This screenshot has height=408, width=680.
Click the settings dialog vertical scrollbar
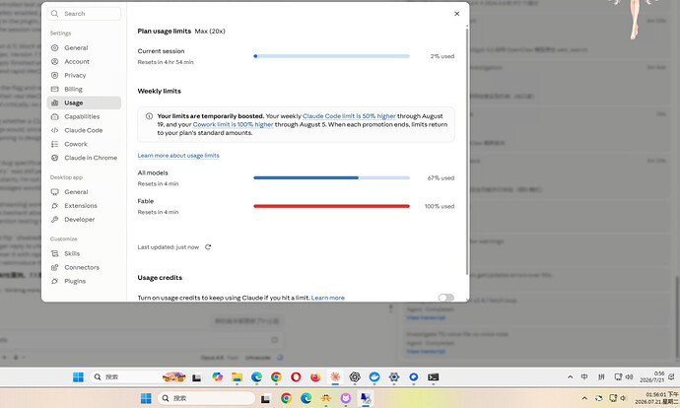pos(466,150)
